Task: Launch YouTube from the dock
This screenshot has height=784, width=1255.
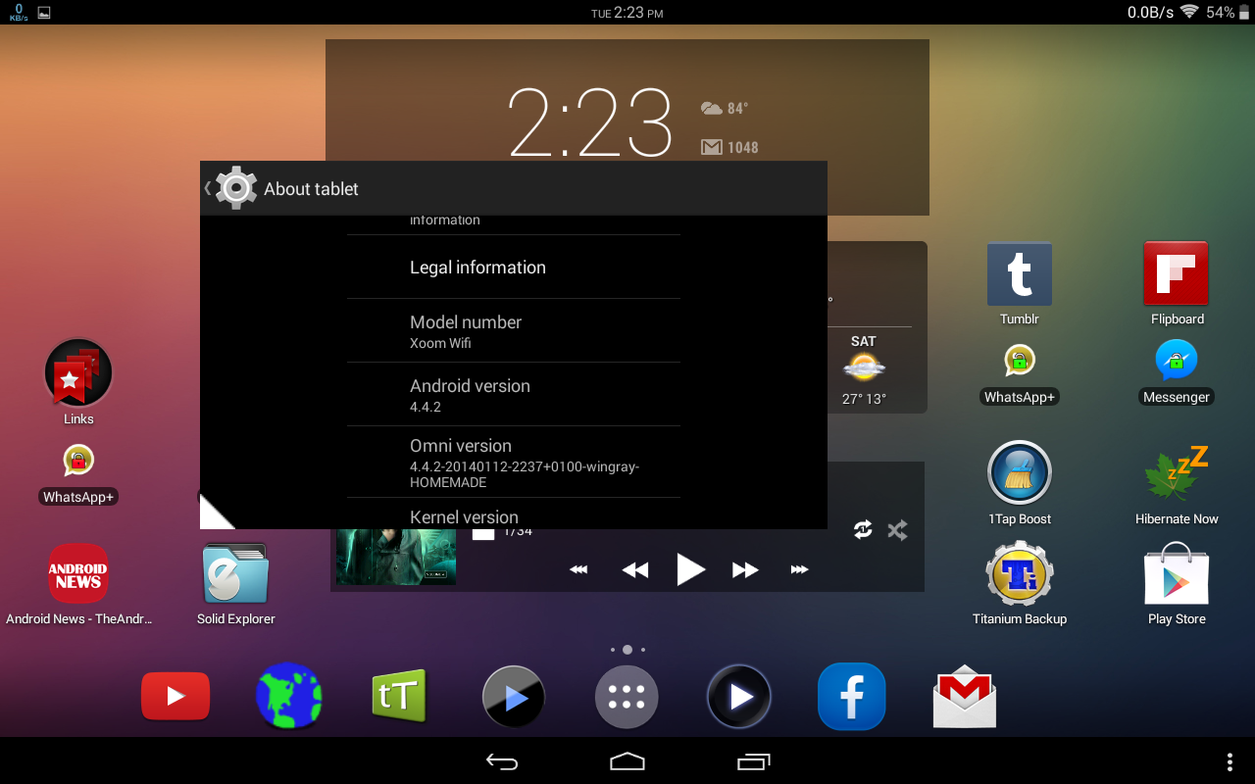Action: coord(175,697)
